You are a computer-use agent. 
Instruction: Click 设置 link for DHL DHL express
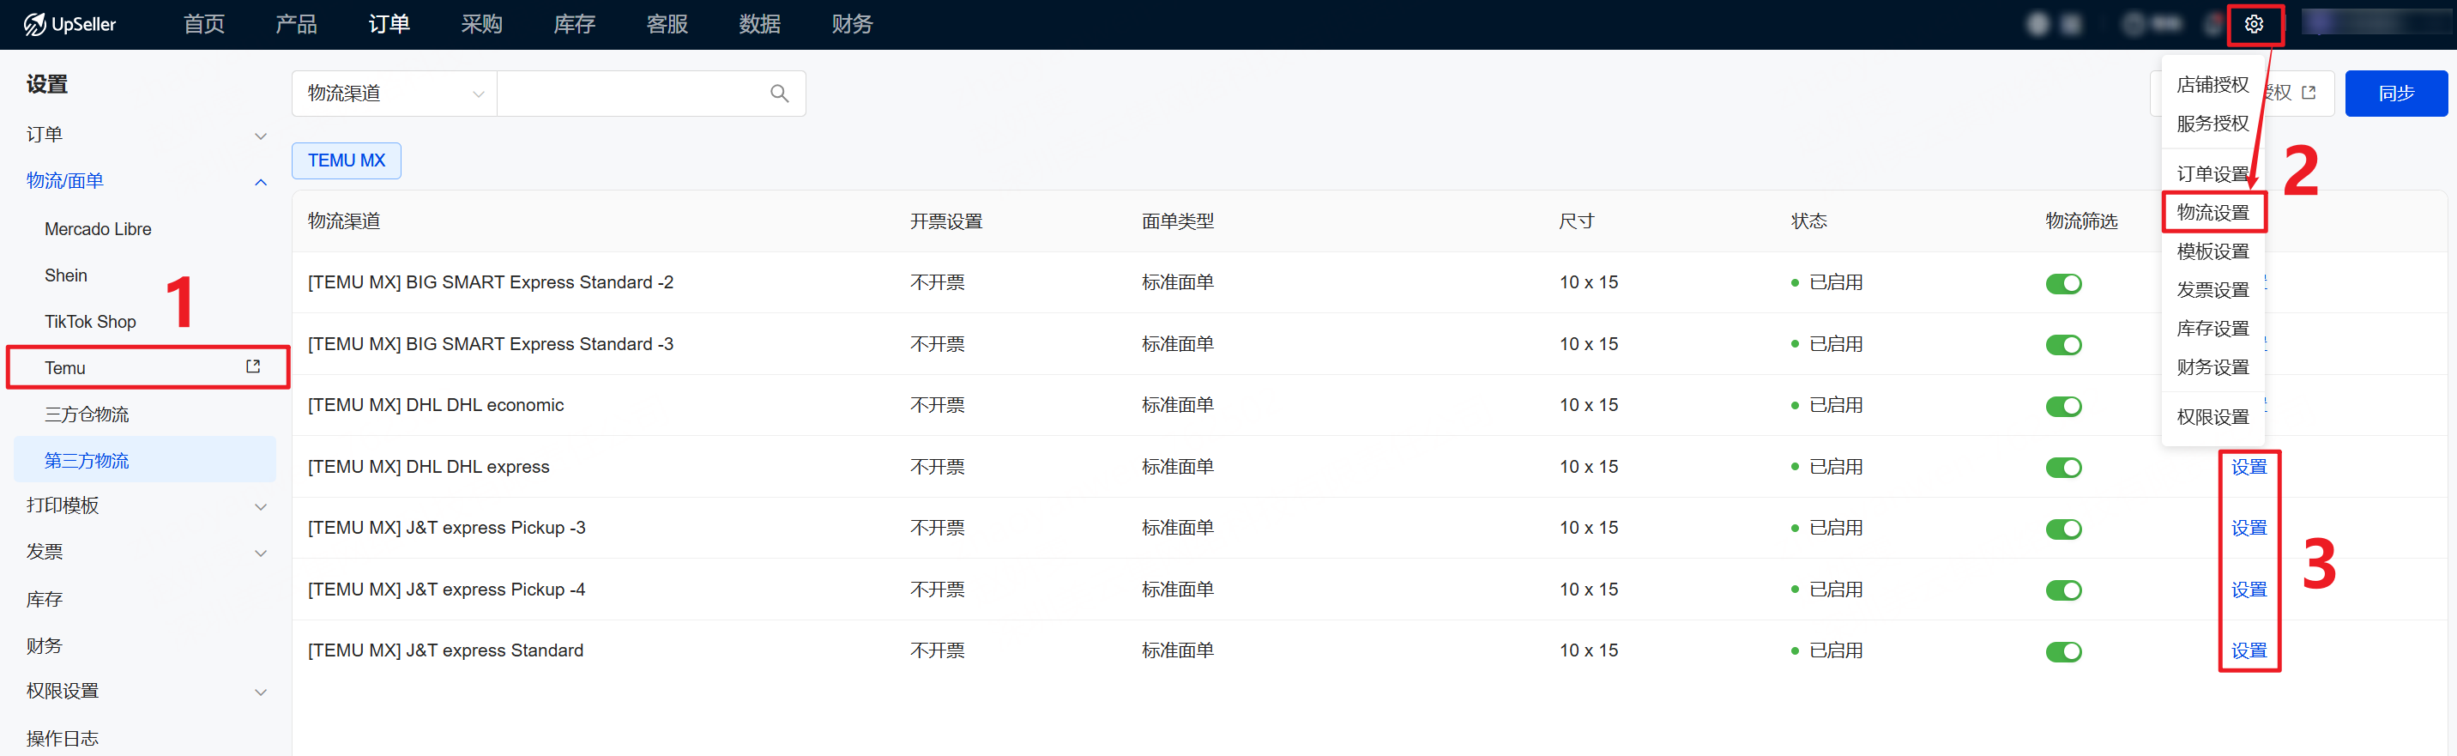(x=2249, y=467)
